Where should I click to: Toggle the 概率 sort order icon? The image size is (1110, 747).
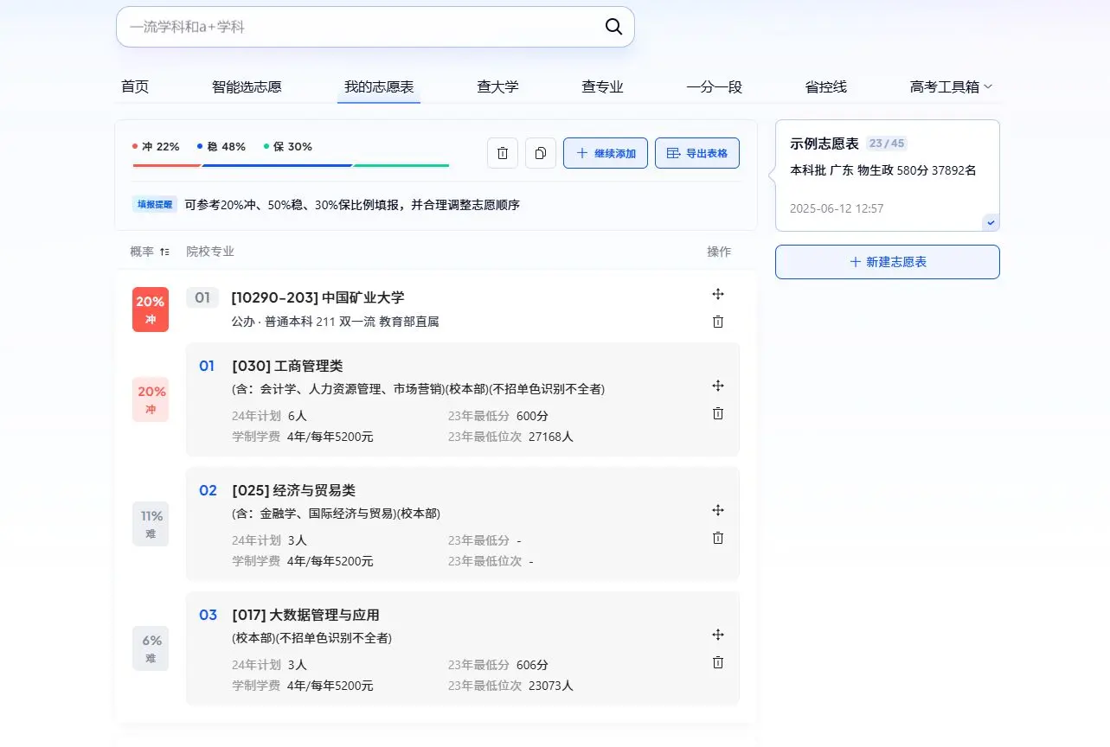click(x=164, y=252)
